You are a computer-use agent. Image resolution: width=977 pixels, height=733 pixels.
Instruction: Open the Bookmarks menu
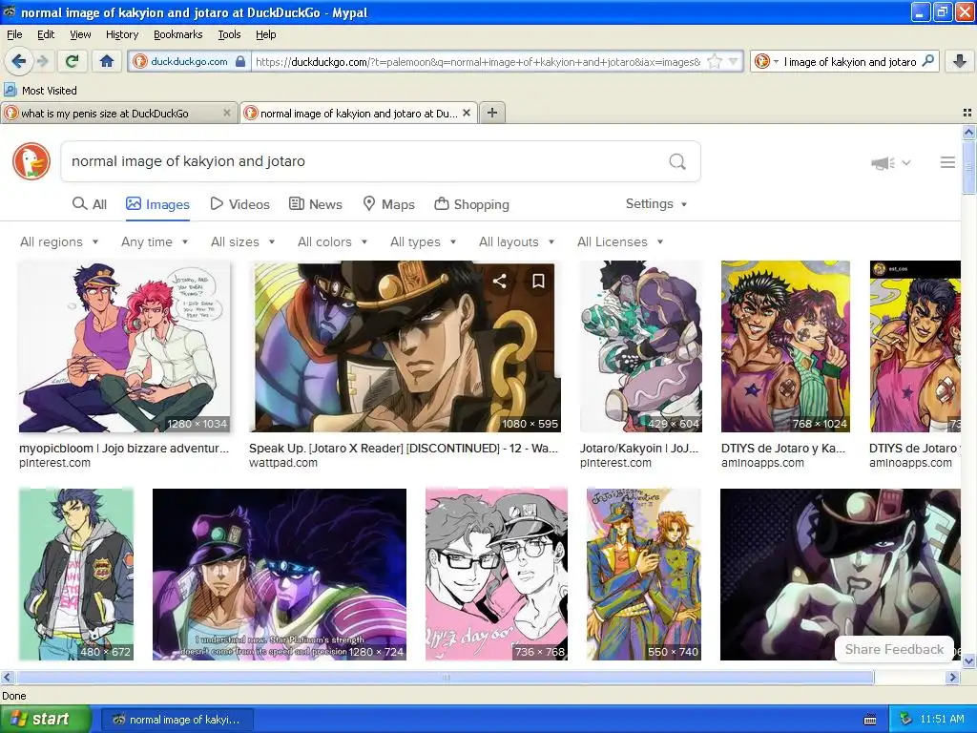click(x=177, y=34)
